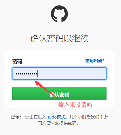The image size is (121, 135).
Task: Click the red 输入账号密码 annotation text
Action: pyautogui.click(x=75, y=104)
